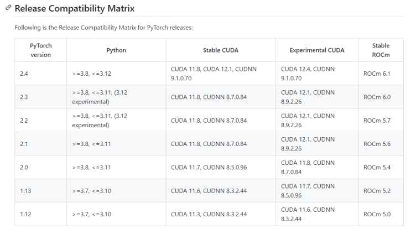
Task: Click the "ROCm 6.1" cell
Action: (381, 74)
